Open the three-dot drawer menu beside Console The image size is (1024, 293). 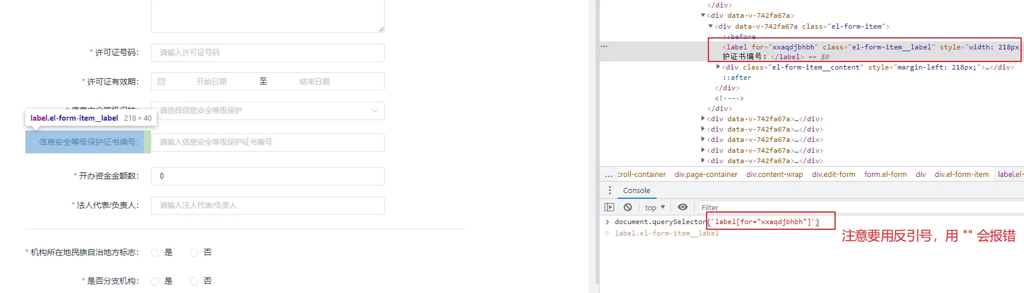point(610,190)
